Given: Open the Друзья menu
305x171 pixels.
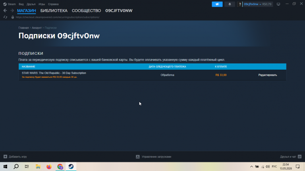Looking at the screenshot, I should point(31,4).
